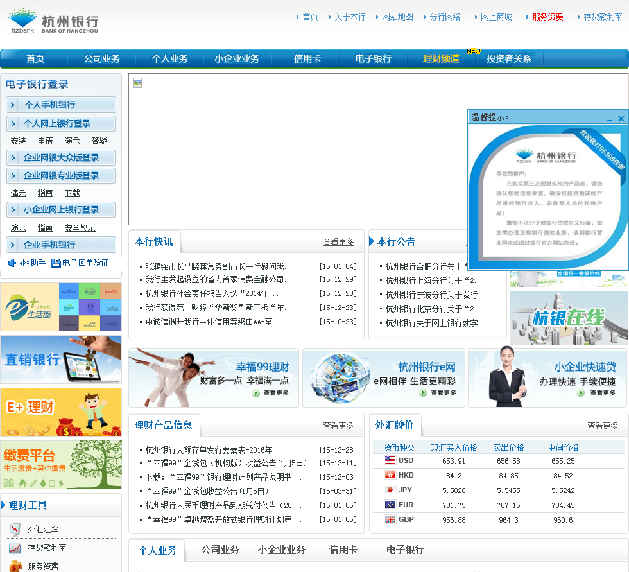Open 个人网上银行登录 button

(61, 124)
